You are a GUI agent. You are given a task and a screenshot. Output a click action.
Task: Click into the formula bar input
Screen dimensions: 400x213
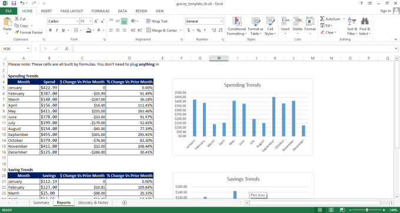(234, 48)
